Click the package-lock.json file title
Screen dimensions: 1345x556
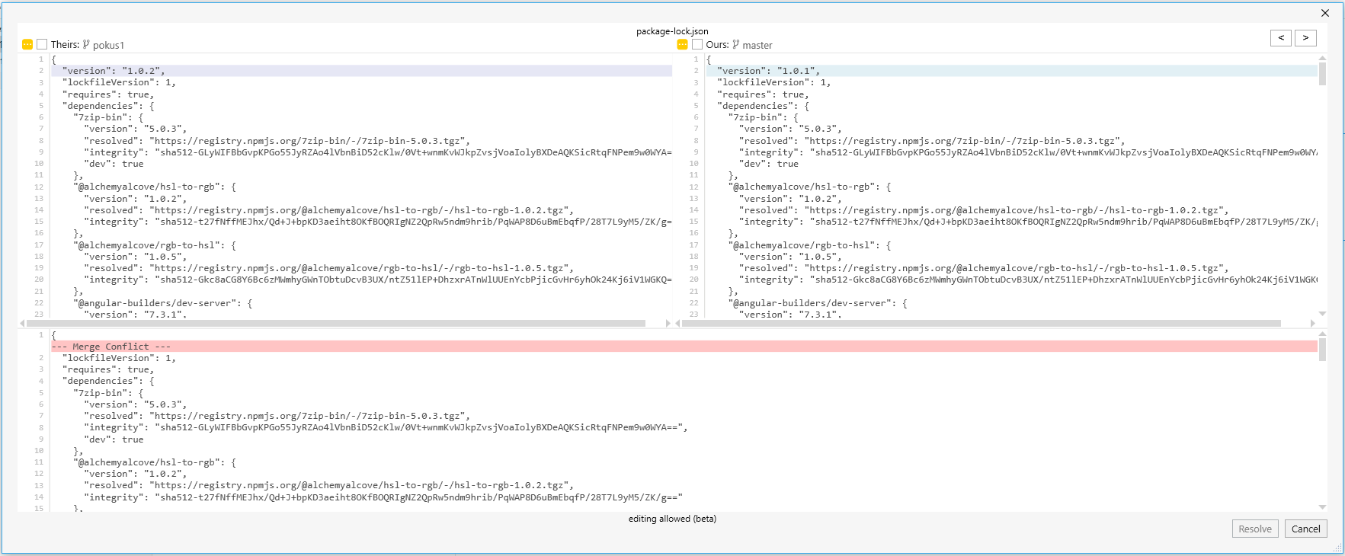672,31
